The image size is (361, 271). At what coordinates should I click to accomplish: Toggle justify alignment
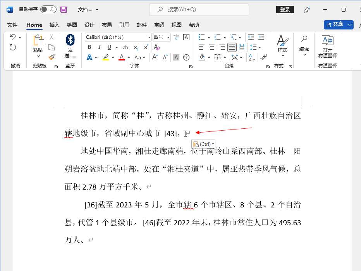(x=232, y=47)
